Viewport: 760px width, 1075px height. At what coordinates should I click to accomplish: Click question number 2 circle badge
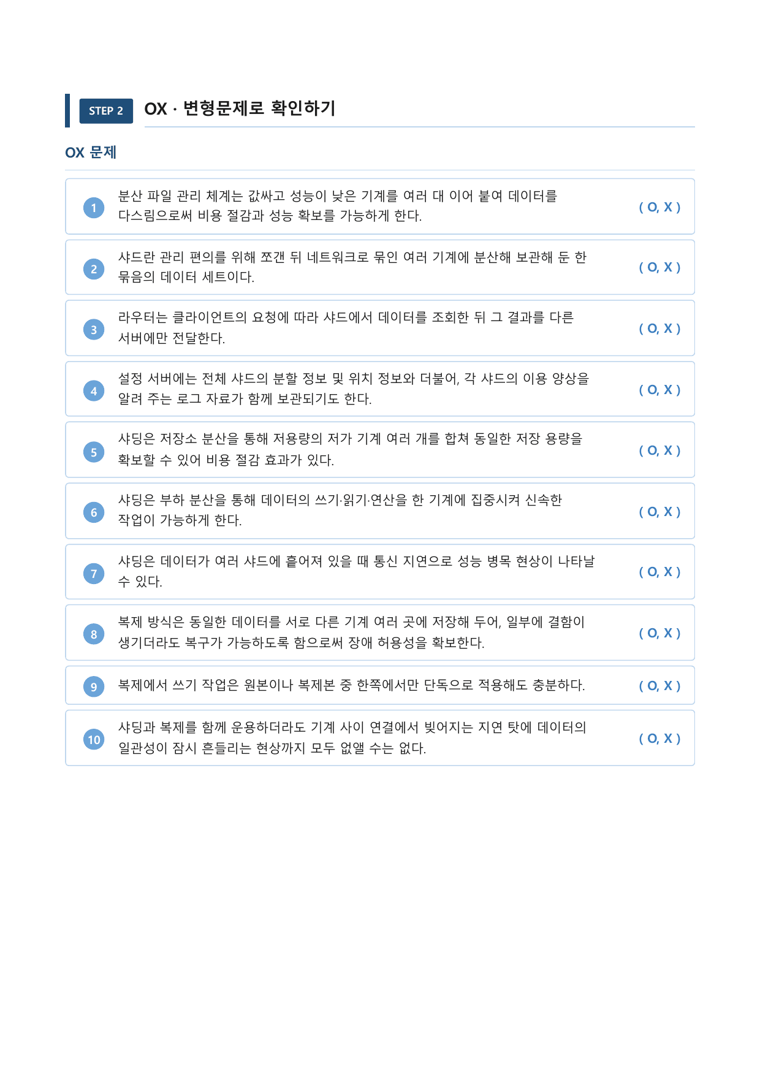94,268
